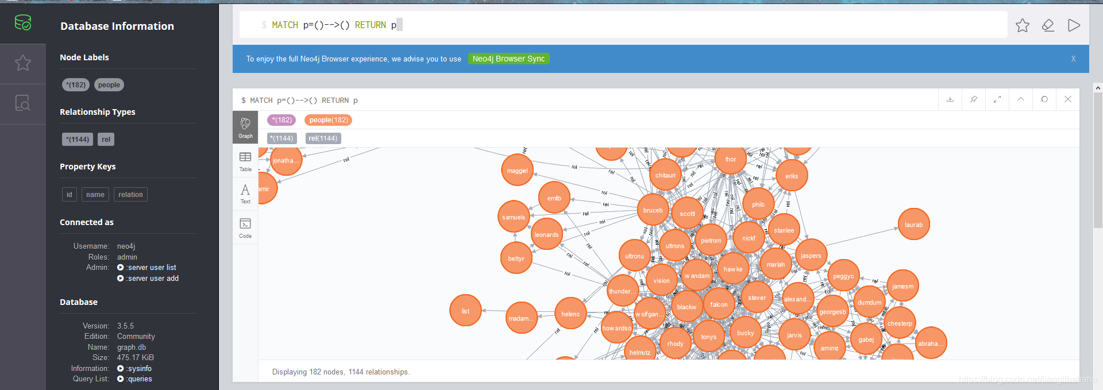Expand result frame to fullscreen

pyautogui.click(x=997, y=99)
